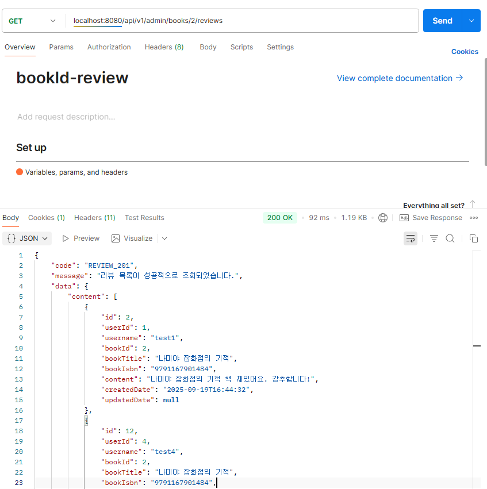The width and height of the screenshot is (487, 489).
Task: Click the "test1" username value
Action: point(164,338)
